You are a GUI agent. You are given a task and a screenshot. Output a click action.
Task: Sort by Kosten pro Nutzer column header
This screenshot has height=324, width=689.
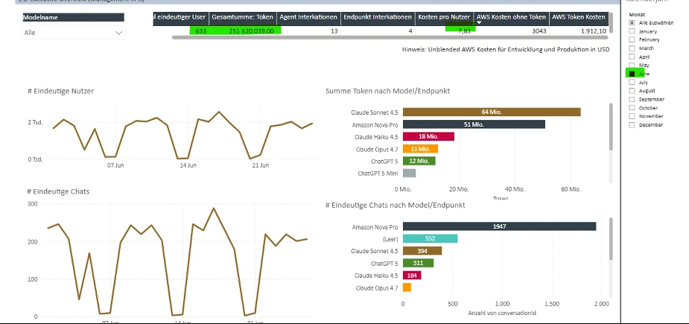pos(444,17)
